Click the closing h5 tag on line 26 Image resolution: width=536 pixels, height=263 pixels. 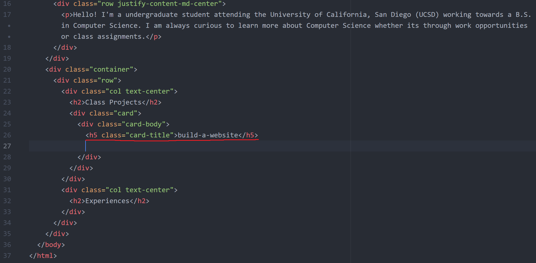coord(248,135)
